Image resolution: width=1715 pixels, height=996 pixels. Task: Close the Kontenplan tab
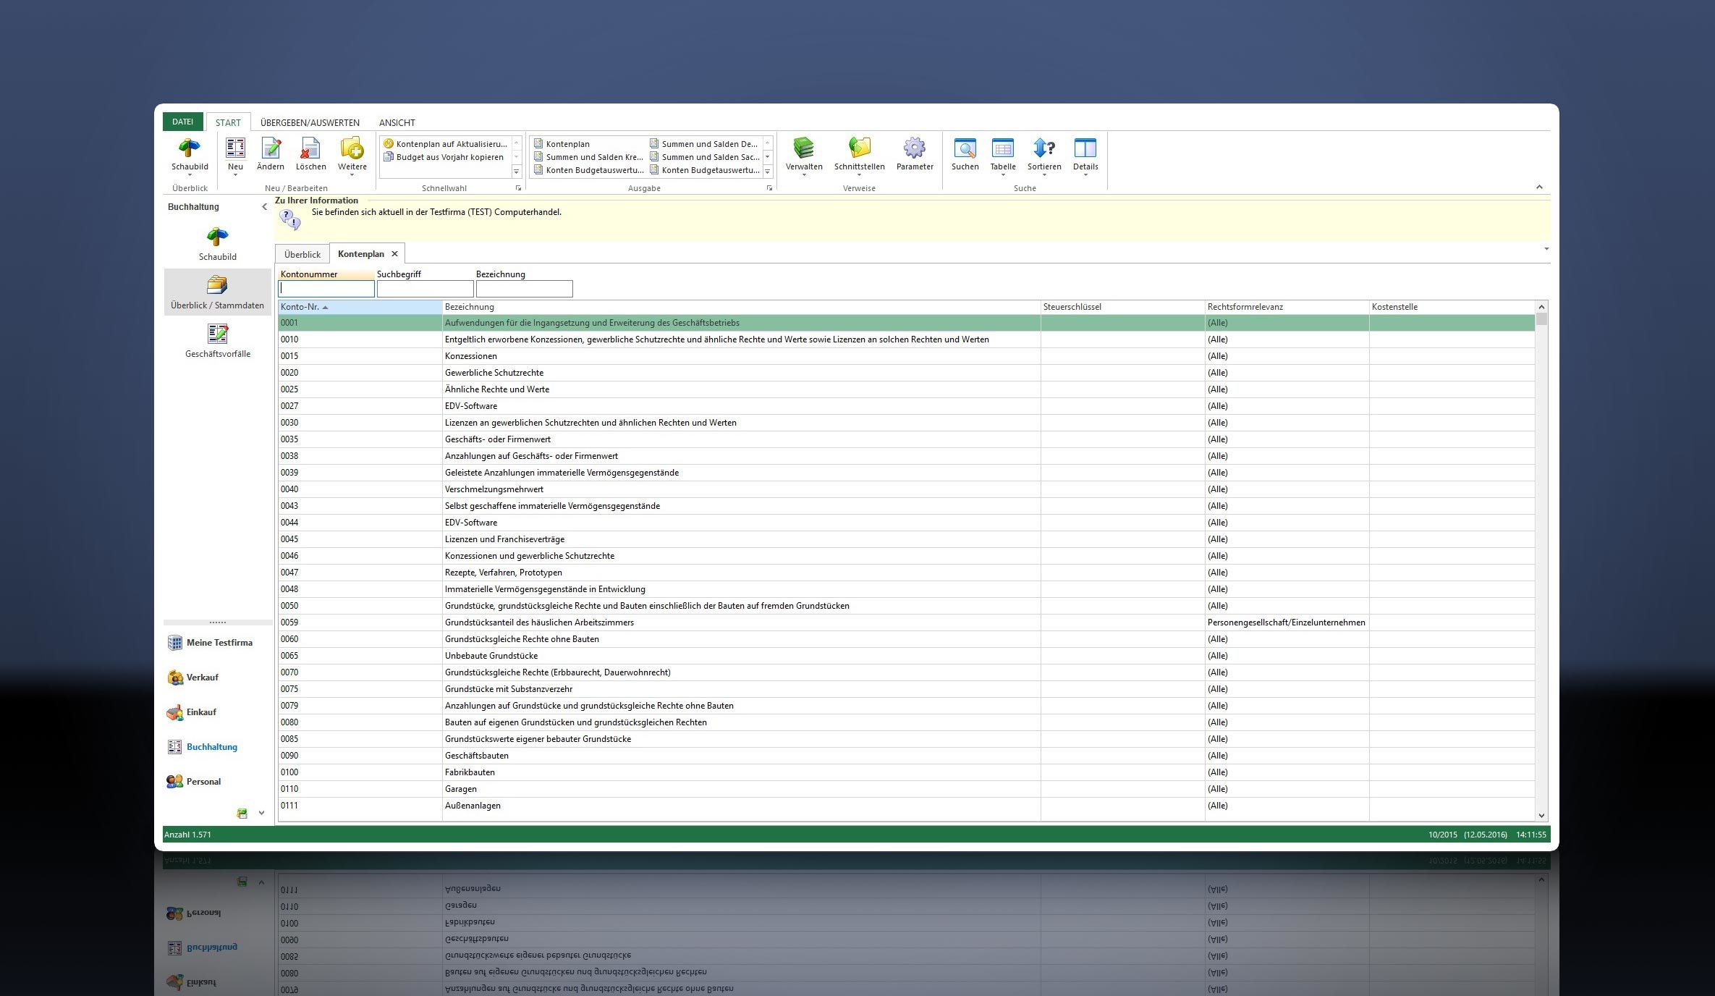(394, 254)
